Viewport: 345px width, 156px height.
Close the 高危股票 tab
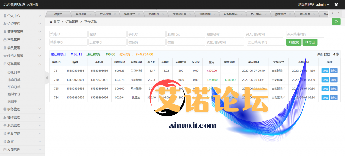tap(314, 14)
